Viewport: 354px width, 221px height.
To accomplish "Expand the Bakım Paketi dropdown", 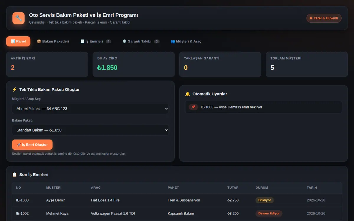I will pyautogui.click(x=90, y=130).
